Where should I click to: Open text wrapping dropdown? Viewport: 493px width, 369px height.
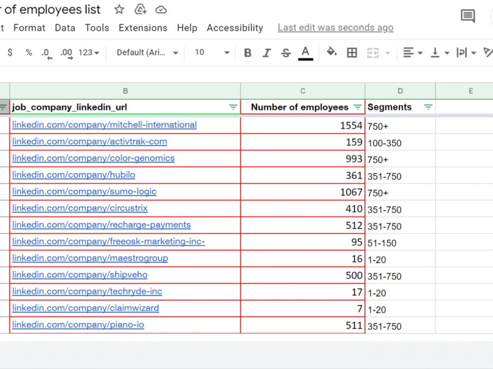(x=466, y=53)
